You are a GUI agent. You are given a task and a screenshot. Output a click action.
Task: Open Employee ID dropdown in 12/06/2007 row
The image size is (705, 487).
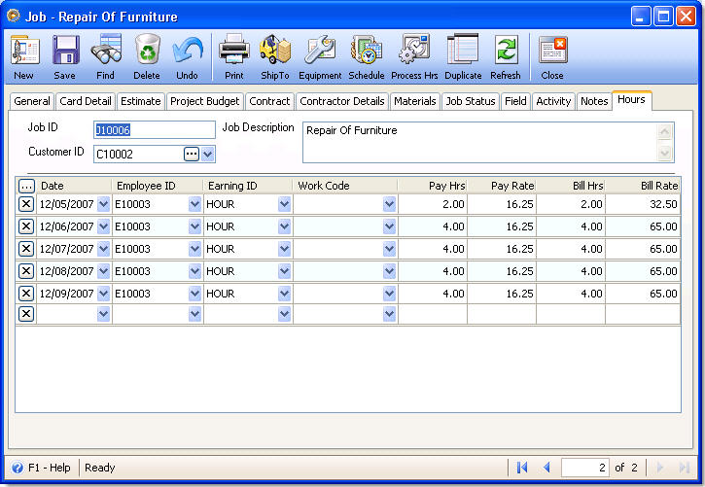pyautogui.click(x=194, y=226)
